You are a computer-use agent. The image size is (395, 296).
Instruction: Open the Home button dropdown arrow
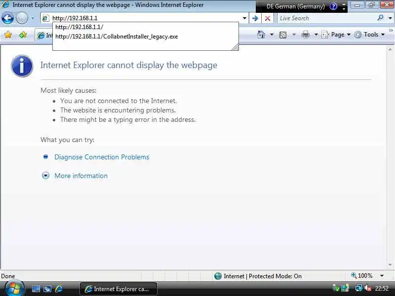pyautogui.click(x=272, y=35)
